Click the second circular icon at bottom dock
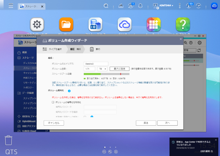Viewport: 220px width, 156px height. pyautogui.click(x=110, y=152)
